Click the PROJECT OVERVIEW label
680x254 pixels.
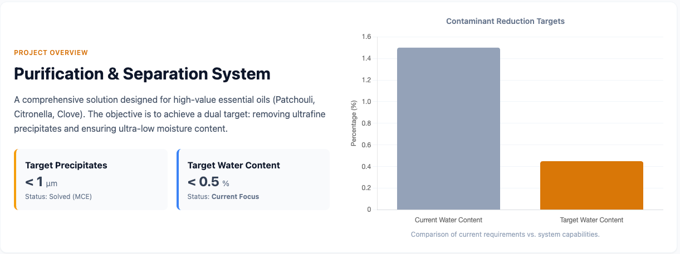(x=51, y=53)
